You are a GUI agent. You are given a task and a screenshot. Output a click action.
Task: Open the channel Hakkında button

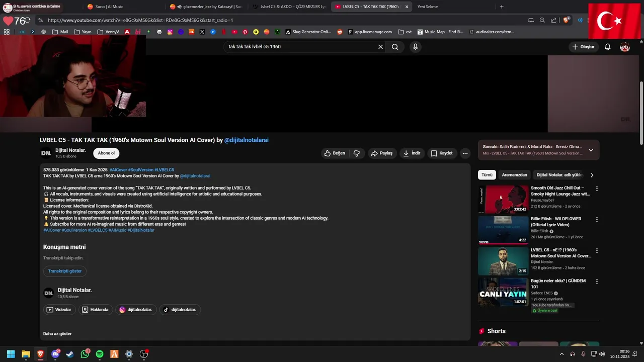coord(96,310)
